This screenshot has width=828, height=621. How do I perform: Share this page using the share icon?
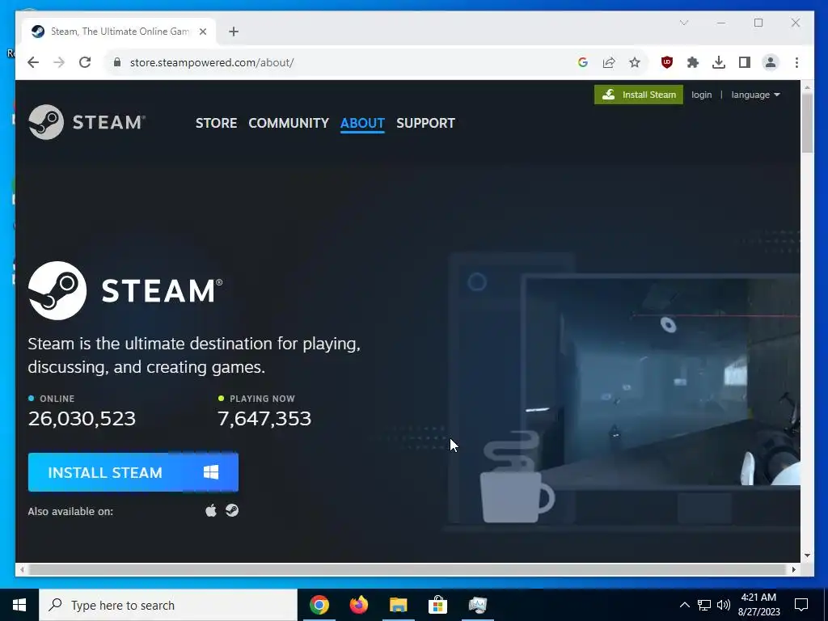pyautogui.click(x=609, y=62)
